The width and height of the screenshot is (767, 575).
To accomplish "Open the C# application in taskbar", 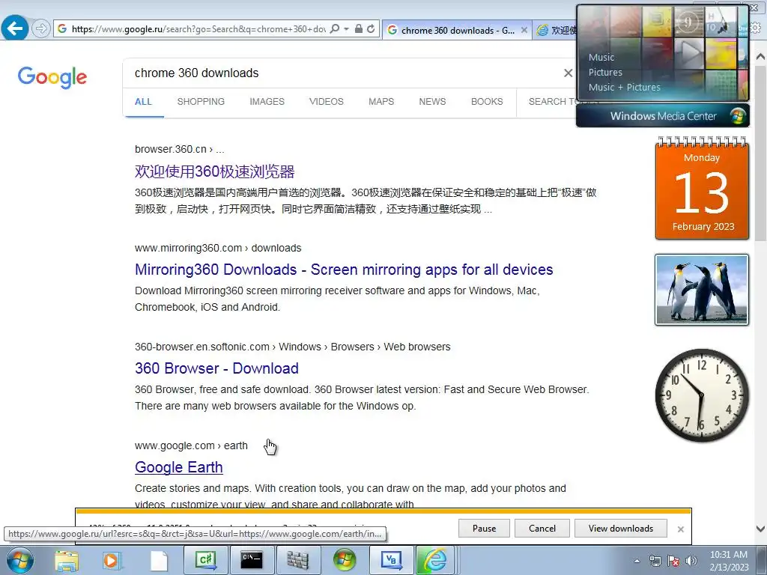I will pos(206,560).
